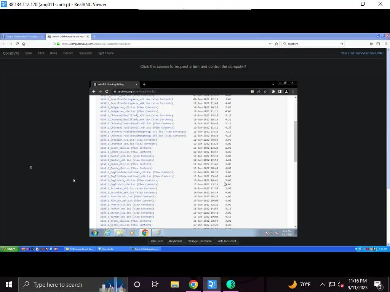Viewport: 390px width, 292px height.
Task: Click the Take Turn button
Action: 157,241
